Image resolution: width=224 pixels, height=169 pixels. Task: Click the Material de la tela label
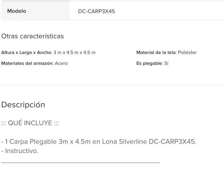(156, 52)
